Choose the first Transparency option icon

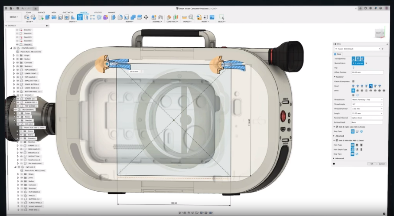pyautogui.click(x=353, y=59)
